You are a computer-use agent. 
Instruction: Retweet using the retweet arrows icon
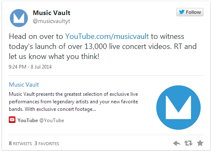188,143
